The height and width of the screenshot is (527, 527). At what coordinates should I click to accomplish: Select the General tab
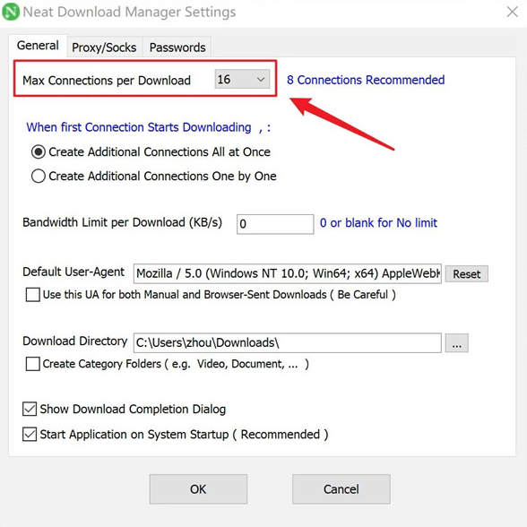(38, 46)
